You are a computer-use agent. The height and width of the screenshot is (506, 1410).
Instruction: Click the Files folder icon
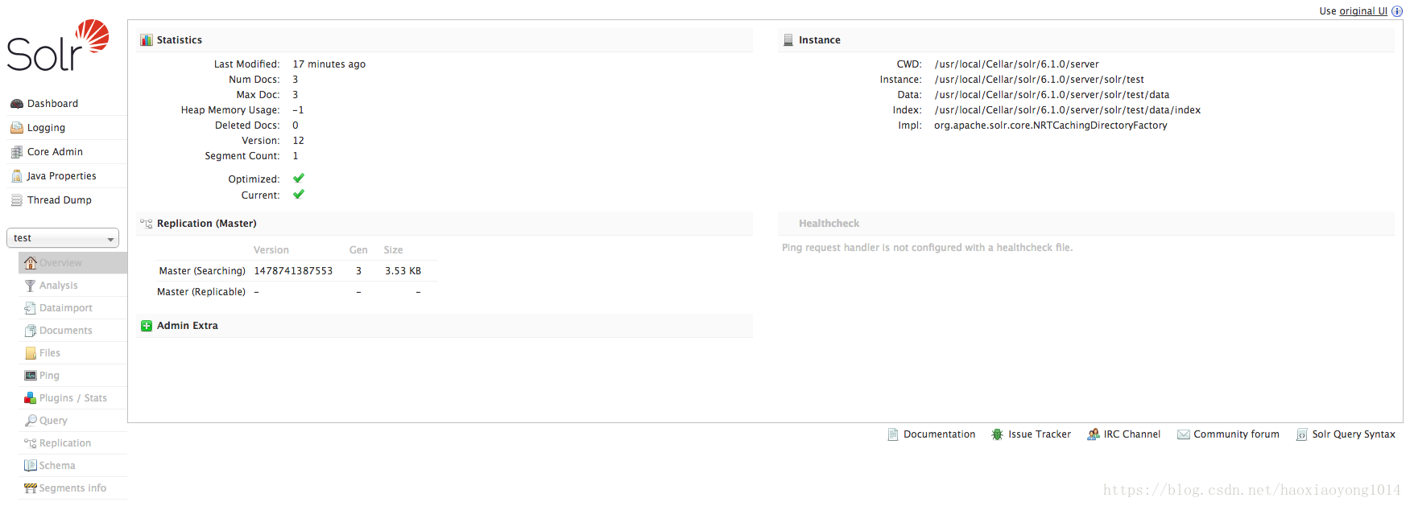click(x=31, y=353)
